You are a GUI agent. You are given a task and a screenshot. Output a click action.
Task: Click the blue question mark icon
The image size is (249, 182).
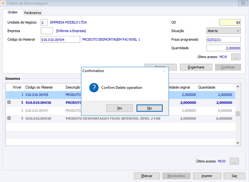click(94, 88)
